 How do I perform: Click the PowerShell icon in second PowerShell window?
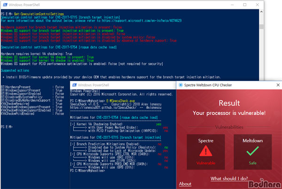(x=74, y=85)
